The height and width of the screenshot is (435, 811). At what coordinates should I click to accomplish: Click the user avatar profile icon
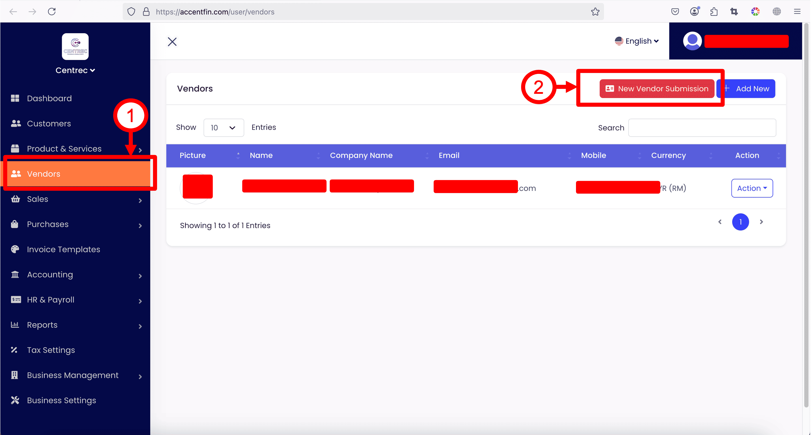(692, 41)
